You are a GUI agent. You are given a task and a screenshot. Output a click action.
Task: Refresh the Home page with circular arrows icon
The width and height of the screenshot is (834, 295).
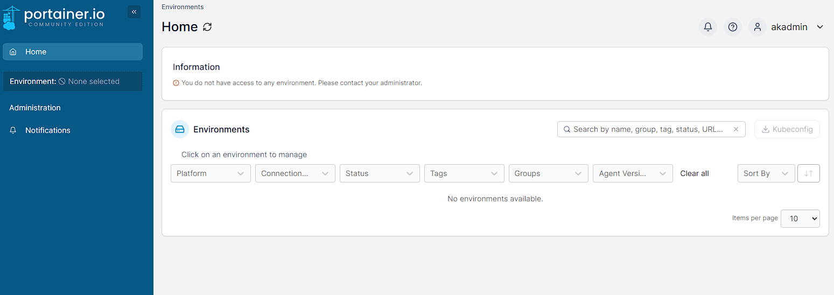coord(207,27)
